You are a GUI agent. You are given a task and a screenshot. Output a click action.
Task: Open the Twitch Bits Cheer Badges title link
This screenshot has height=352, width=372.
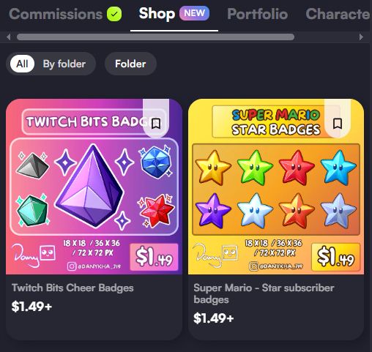tap(72, 288)
